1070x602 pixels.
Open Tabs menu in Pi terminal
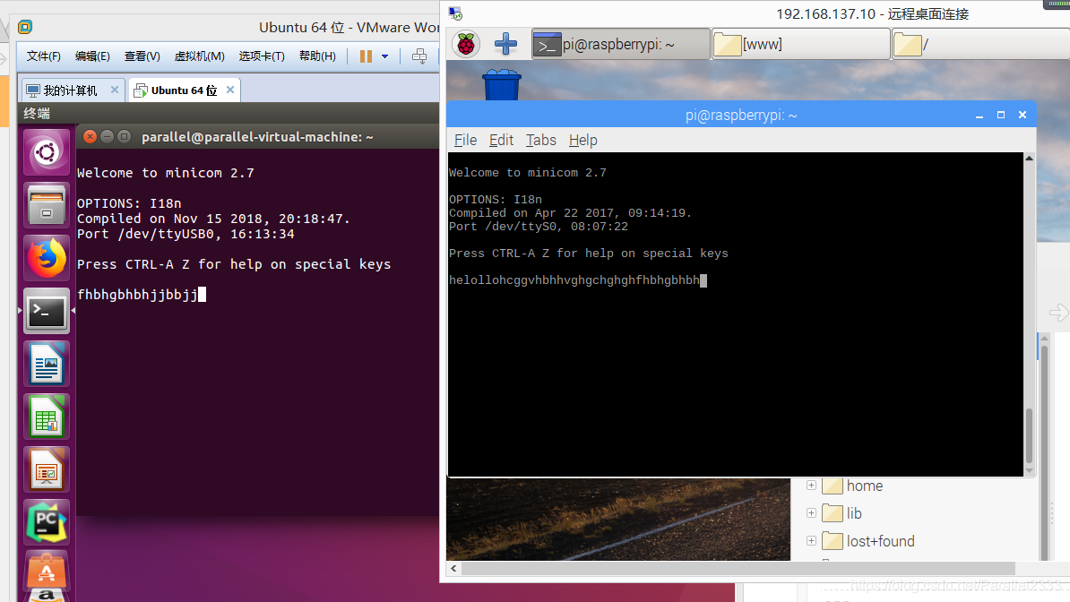click(x=540, y=140)
